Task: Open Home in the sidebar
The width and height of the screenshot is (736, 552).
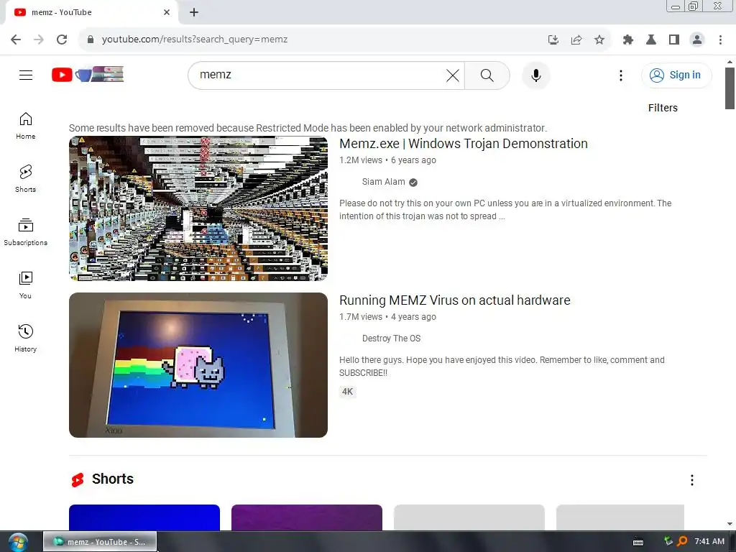Action: pyautogui.click(x=25, y=126)
